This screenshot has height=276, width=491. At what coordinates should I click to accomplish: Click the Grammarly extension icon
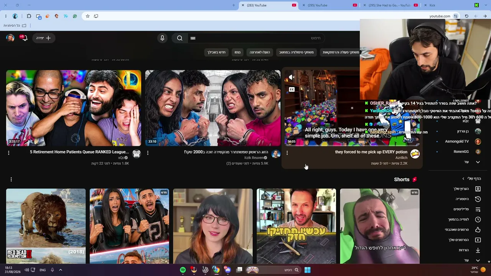pyautogui.click(x=75, y=16)
